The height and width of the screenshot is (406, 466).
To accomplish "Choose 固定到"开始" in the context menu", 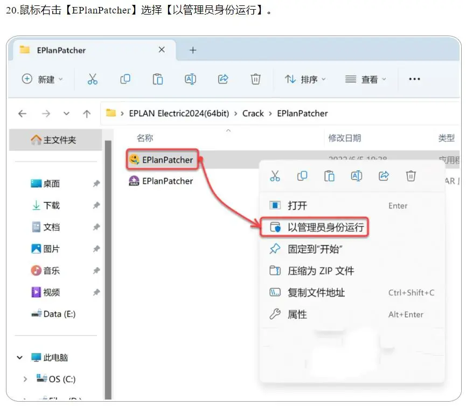I will [x=352, y=249].
